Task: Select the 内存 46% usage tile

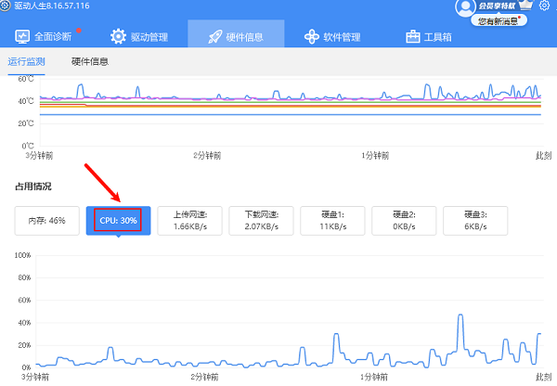Action: point(46,221)
